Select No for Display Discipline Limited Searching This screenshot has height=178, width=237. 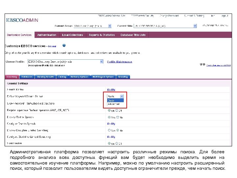[118, 130]
